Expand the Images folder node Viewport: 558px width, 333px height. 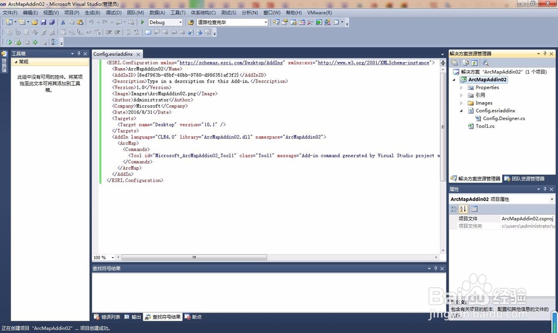point(461,103)
